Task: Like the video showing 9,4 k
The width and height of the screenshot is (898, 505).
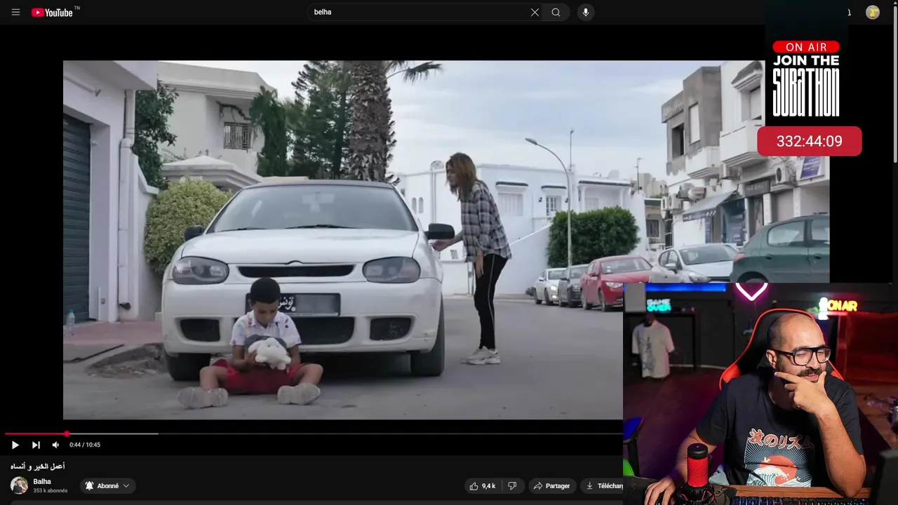Action: [483, 485]
